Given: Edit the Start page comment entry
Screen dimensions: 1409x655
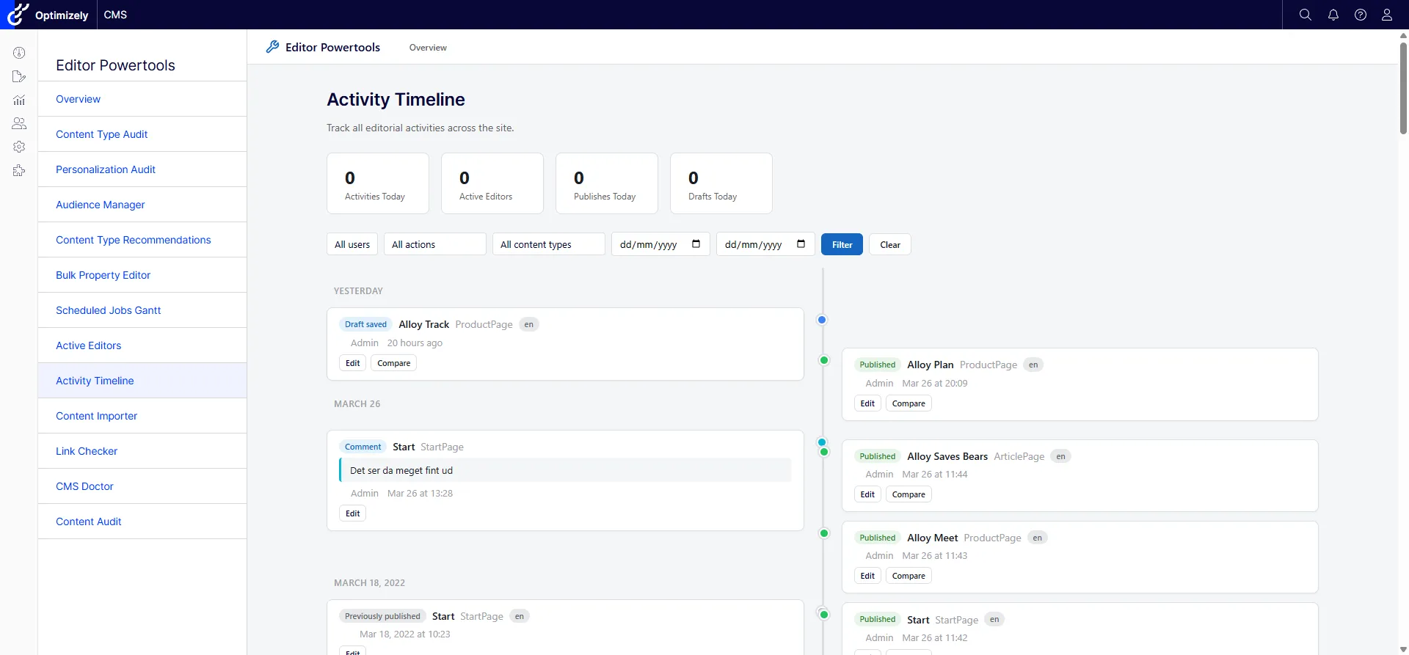Looking at the screenshot, I should tap(352, 513).
